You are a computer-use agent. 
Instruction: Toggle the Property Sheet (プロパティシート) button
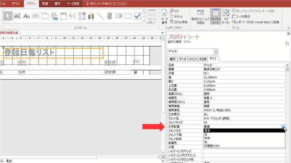point(216,17)
